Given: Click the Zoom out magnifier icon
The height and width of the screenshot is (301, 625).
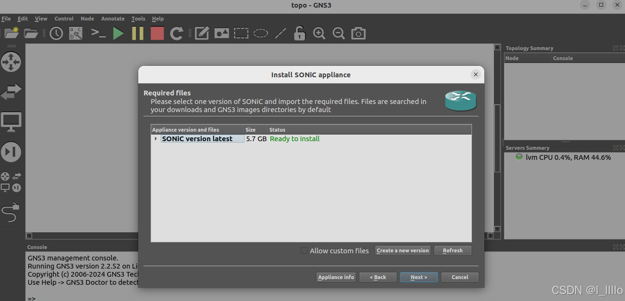Looking at the screenshot, I should click(x=339, y=33).
